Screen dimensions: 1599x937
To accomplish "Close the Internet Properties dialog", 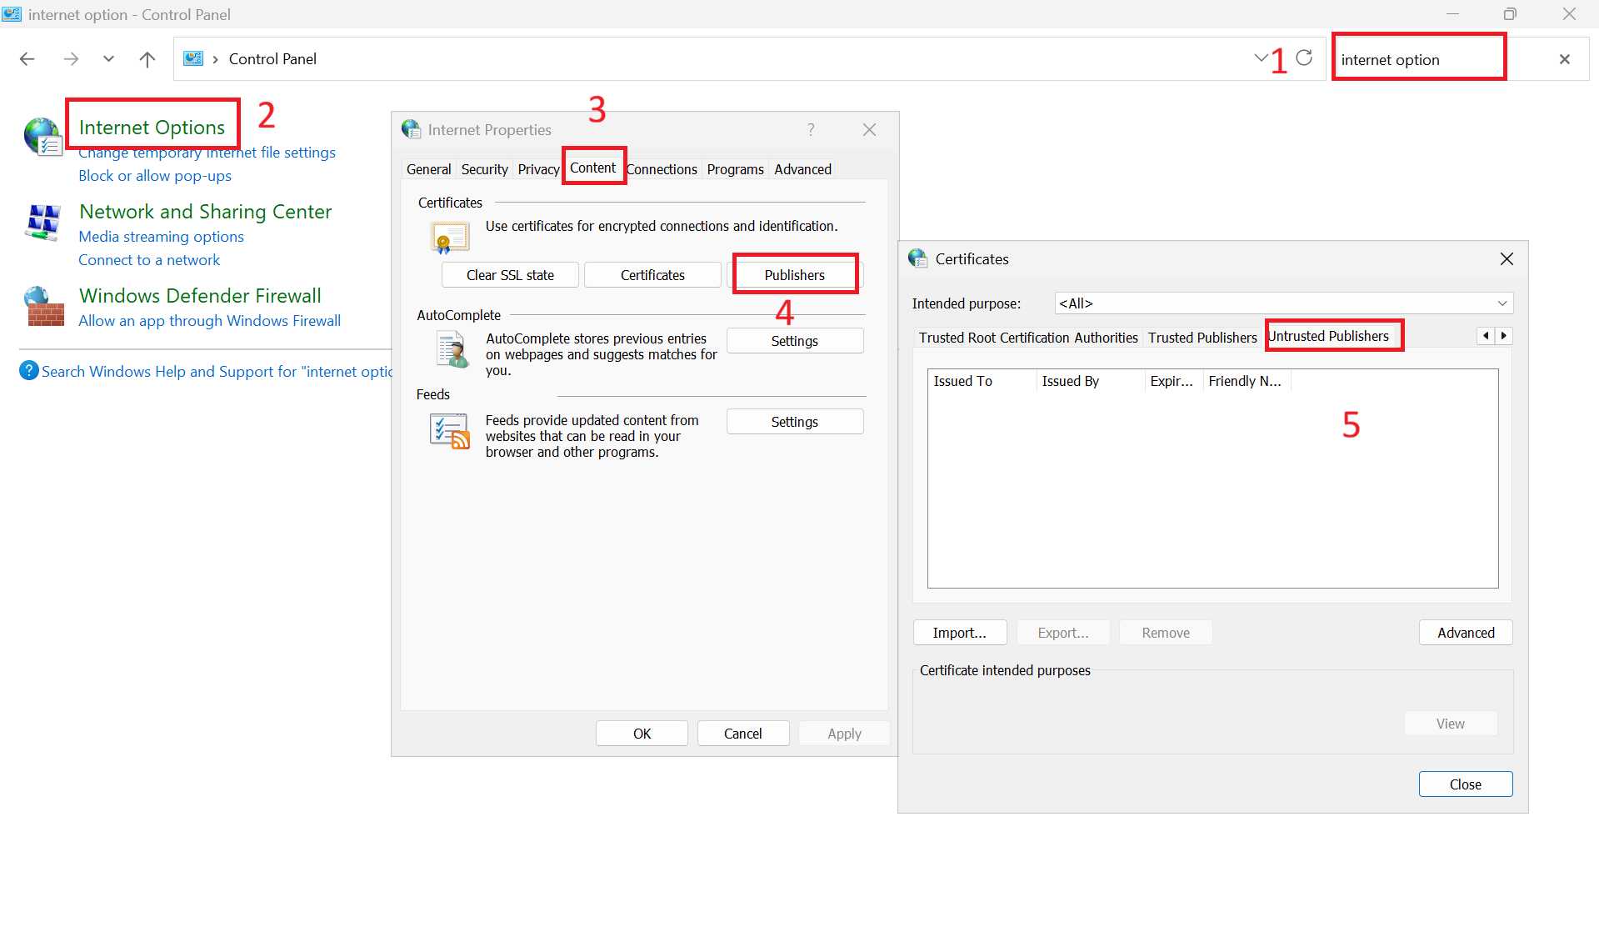I will click(x=869, y=130).
